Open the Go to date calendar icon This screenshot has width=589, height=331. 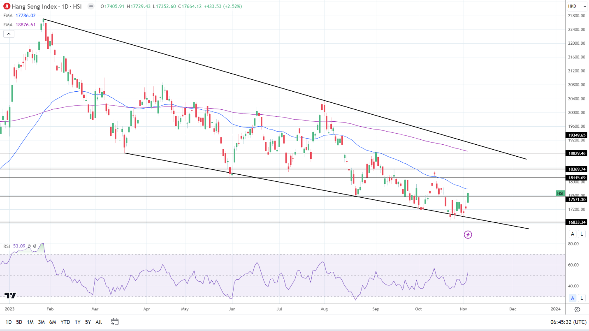point(115,322)
